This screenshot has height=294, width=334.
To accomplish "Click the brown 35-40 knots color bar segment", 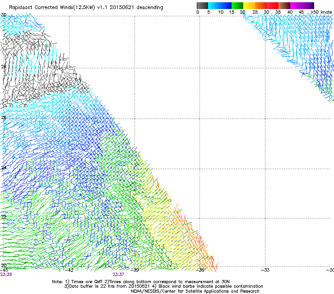I will tap(284, 5).
